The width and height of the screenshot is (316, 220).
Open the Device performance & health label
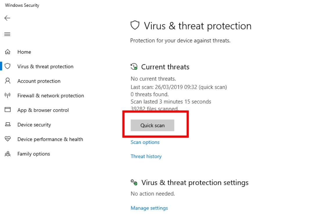pos(50,139)
